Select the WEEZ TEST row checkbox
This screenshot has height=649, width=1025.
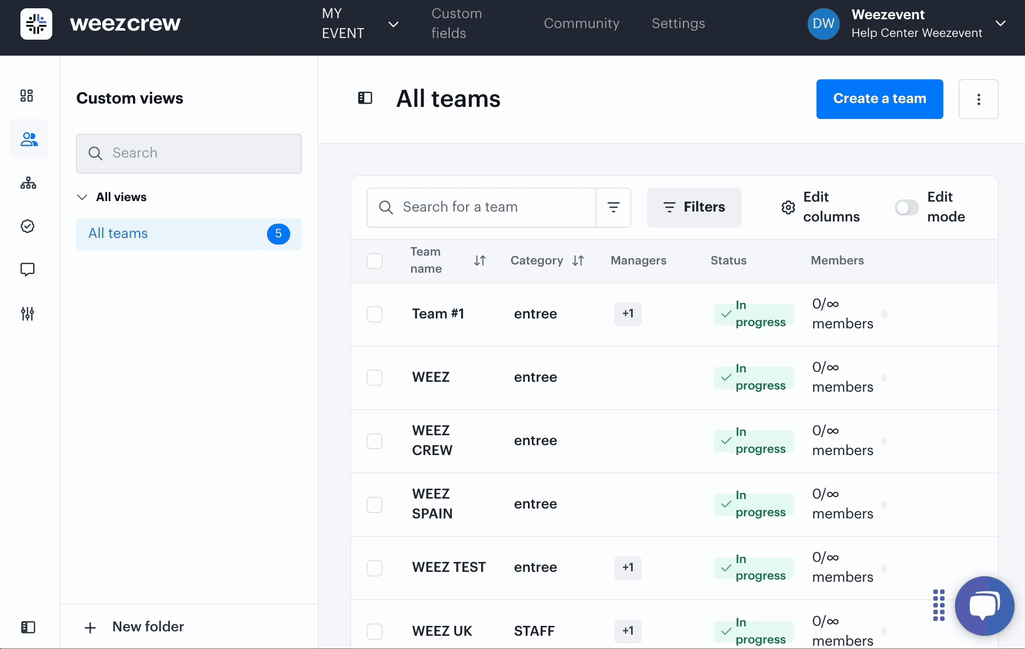click(x=375, y=568)
